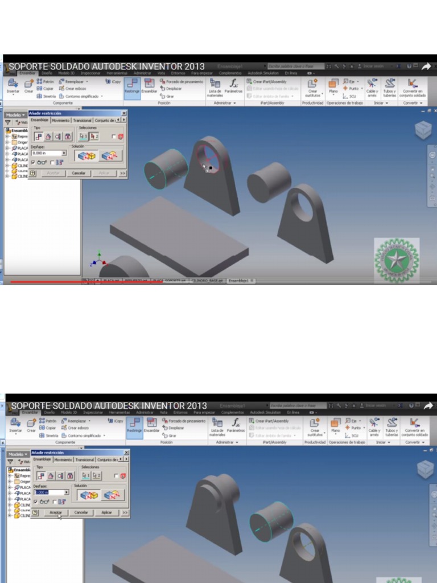Image resolution: width=437 pixels, height=583 pixels.
Task: Toggle pick part first checkbox in lower dialog
Action: [x=116, y=476]
